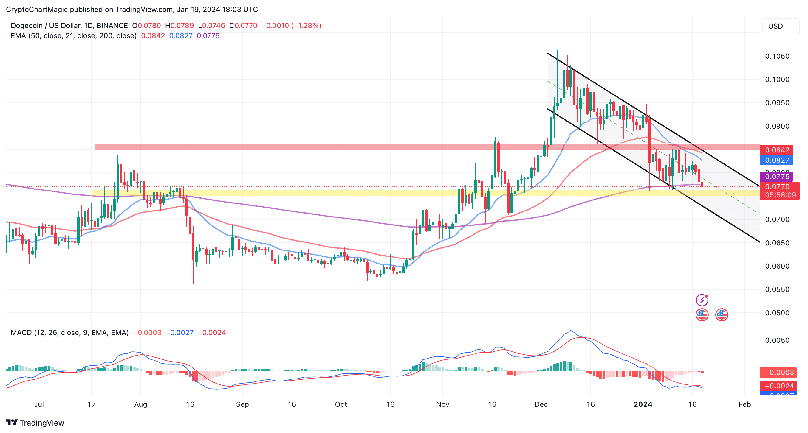Click the Feb label on time axis
Screen dimensions: 808x433
pyautogui.click(x=744, y=404)
